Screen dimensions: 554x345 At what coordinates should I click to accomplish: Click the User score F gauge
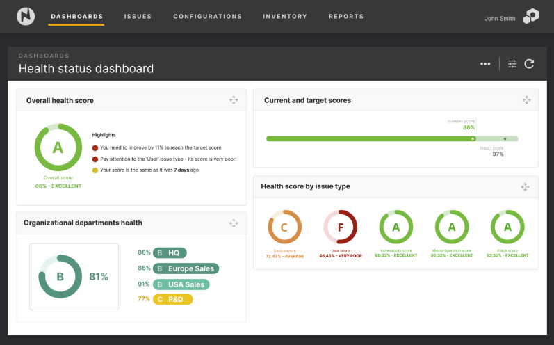click(x=341, y=227)
